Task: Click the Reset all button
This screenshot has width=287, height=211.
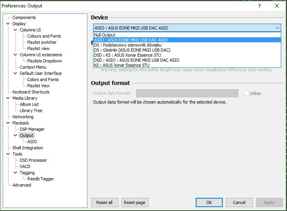Action: click(x=105, y=202)
